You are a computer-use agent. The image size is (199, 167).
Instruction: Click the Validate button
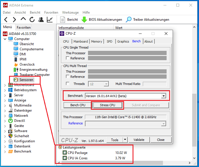click(x=139, y=140)
